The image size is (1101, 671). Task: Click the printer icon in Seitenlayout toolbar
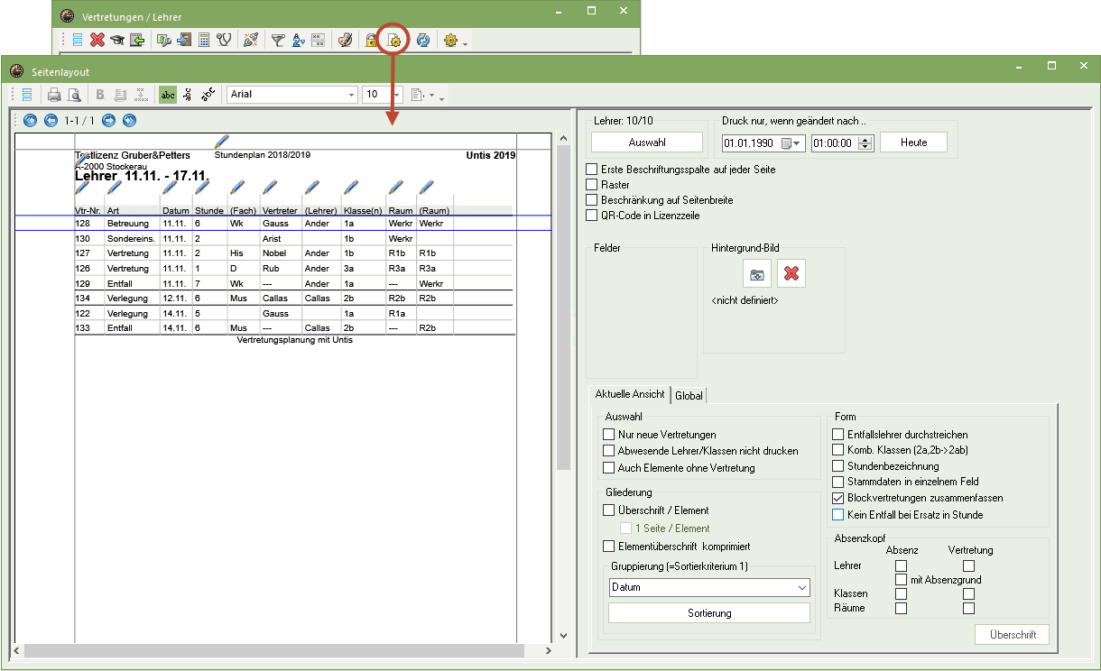click(54, 95)
